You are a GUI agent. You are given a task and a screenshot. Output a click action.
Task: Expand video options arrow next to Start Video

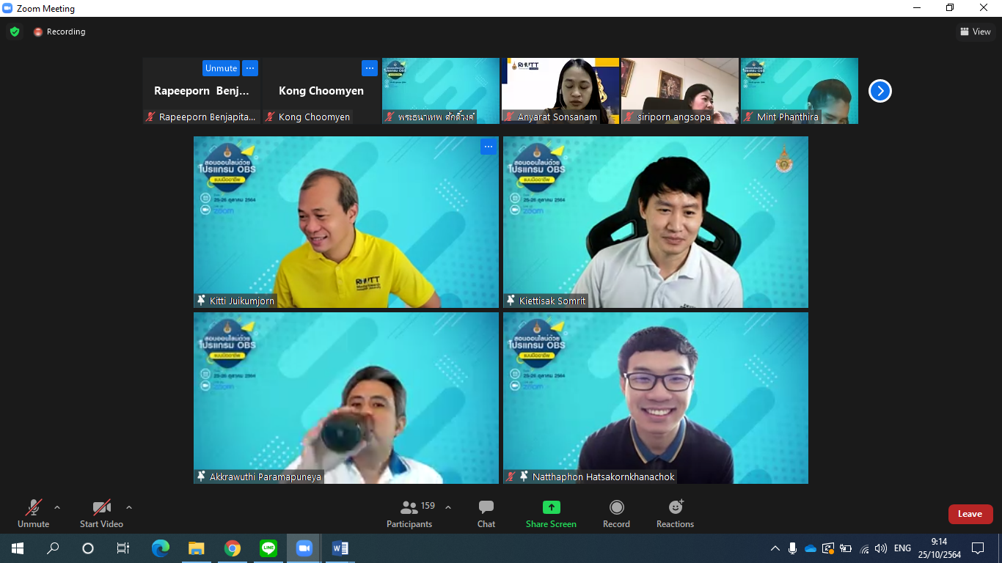tap(129, 507)
